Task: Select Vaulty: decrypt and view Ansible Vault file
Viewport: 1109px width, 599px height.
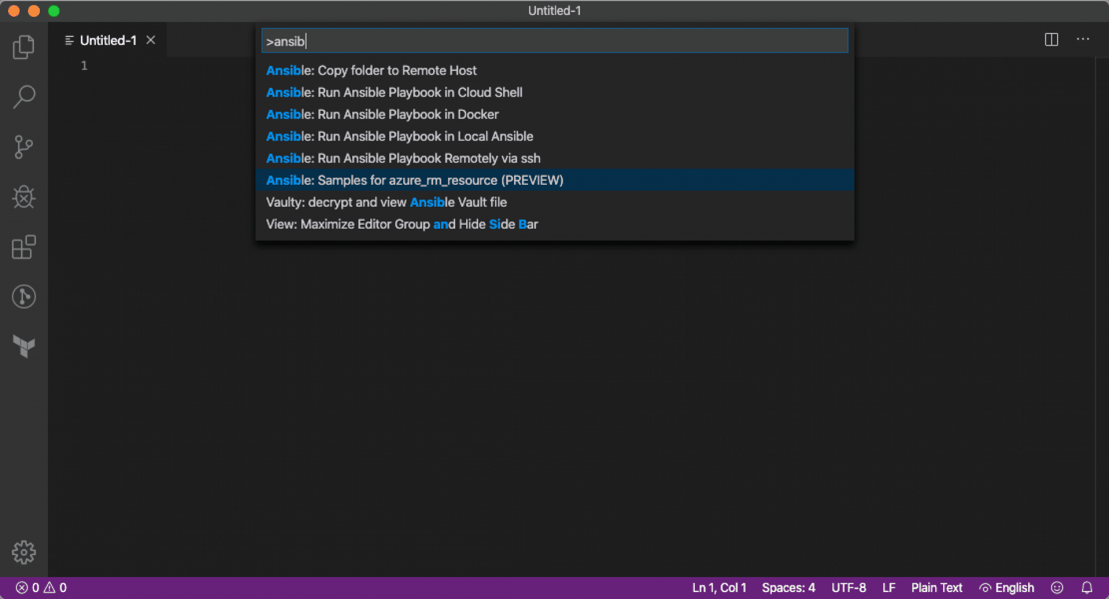Action: pos(554,202)
